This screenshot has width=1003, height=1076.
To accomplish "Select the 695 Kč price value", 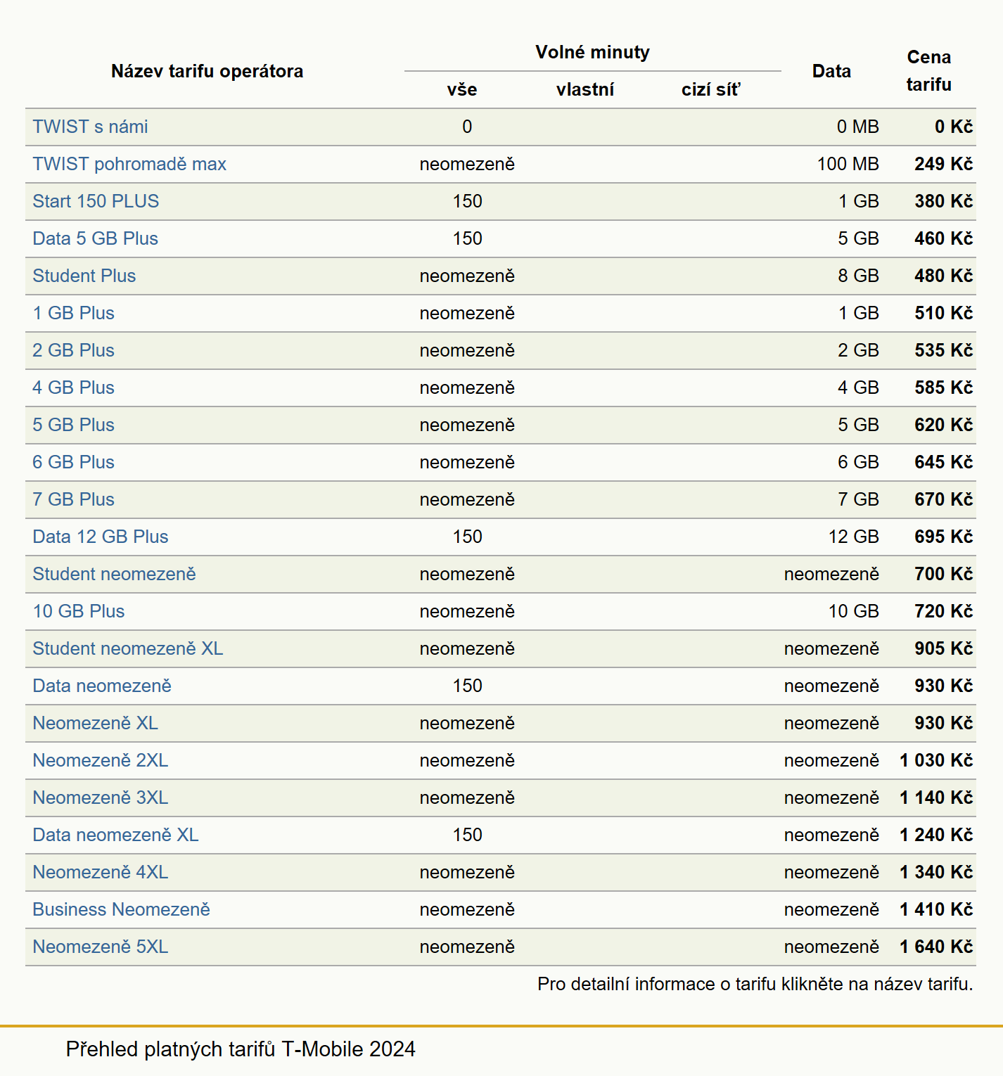I will pyautogui.click(x=943, y=537).
